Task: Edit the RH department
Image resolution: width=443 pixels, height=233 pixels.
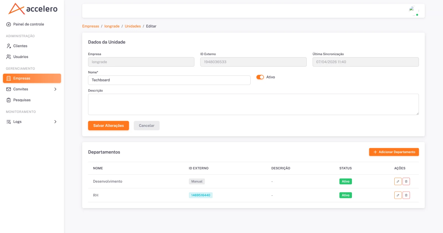Action: [398, 195]
